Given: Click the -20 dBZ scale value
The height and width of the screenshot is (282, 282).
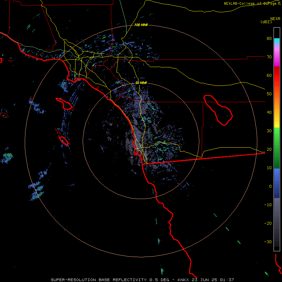Looking at the screenshot, I should (x=268, y=223).
